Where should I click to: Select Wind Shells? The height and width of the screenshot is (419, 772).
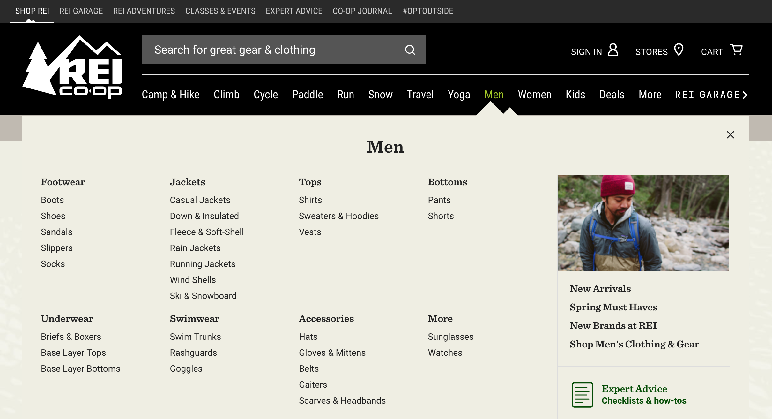(x=193, y=280)
